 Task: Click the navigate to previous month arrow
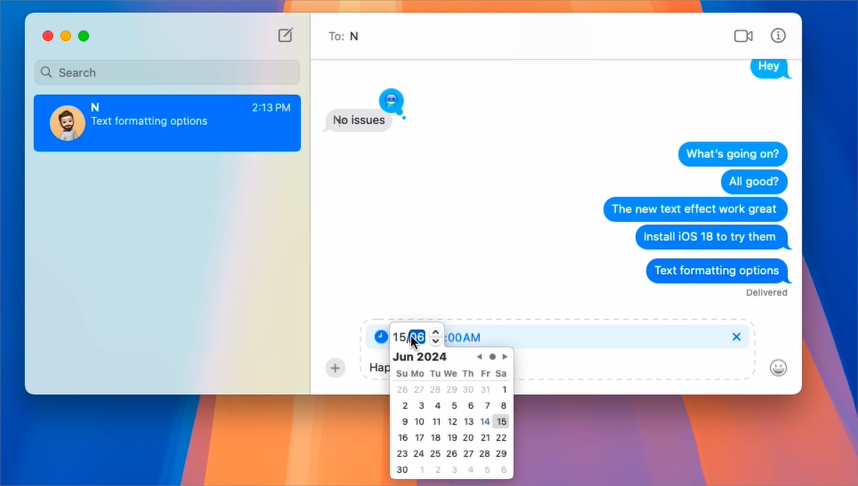[x=479, y=356]
